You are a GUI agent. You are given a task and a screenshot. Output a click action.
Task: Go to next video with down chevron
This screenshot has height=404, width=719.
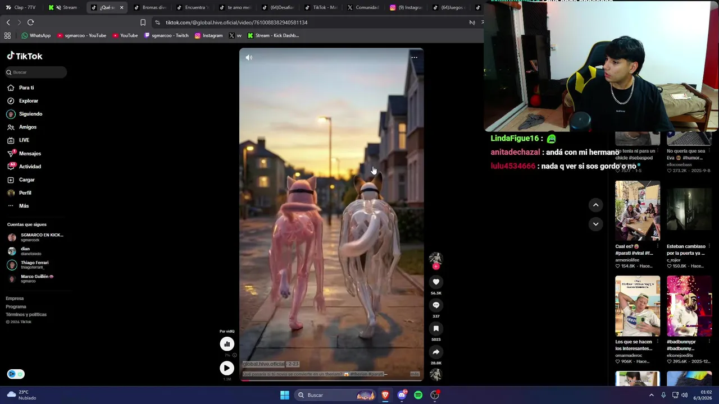596,224
